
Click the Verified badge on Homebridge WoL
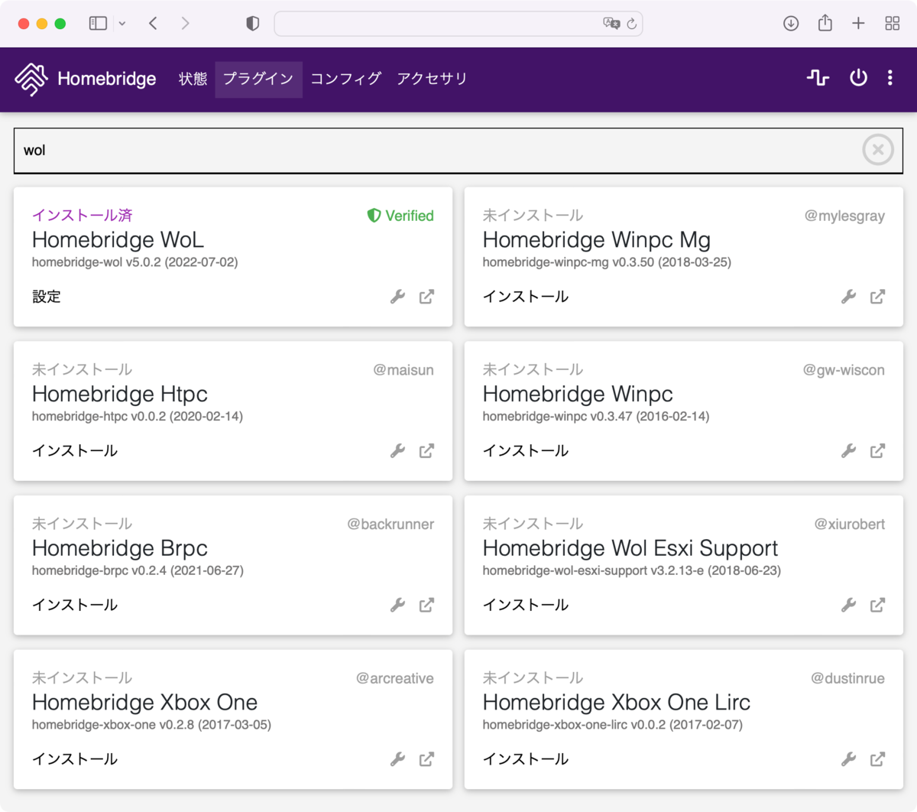400,216
